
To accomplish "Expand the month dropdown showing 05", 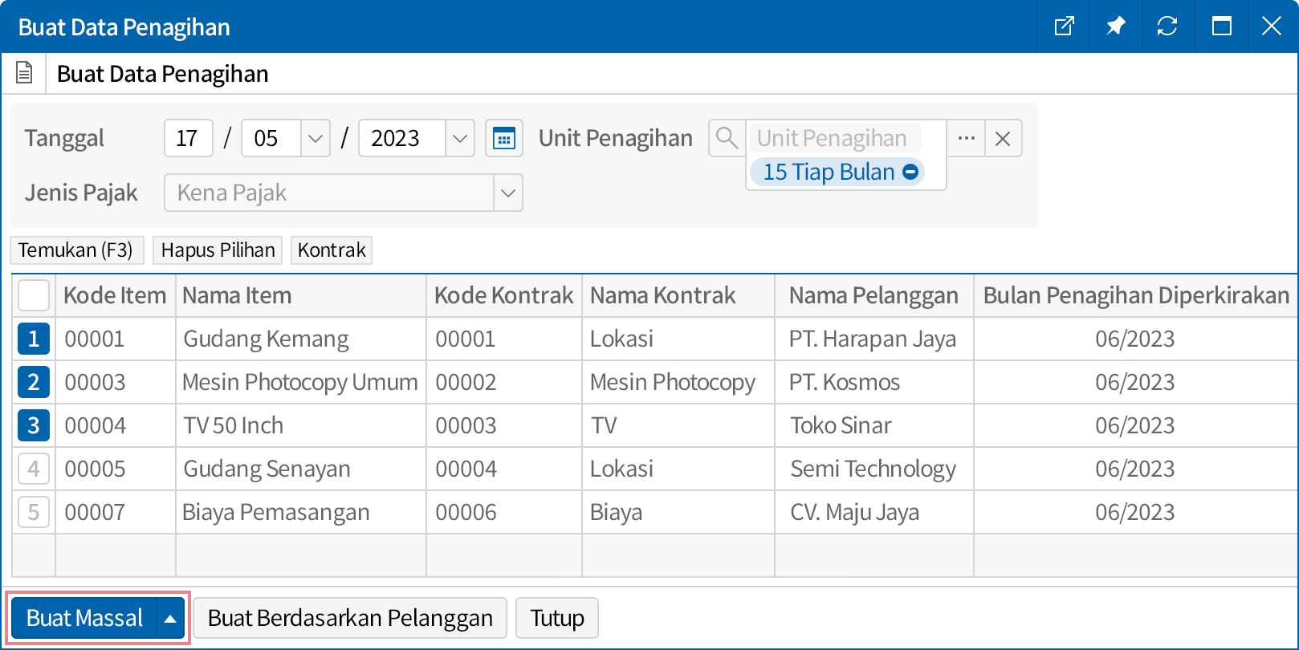I will point(316,138).
